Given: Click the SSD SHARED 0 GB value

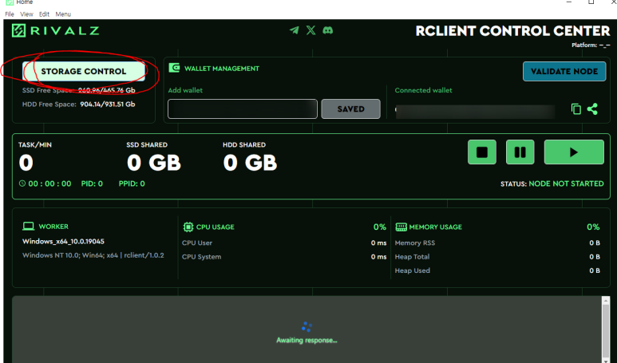Looking at the screenshot, I should click(x=154, y=163).
